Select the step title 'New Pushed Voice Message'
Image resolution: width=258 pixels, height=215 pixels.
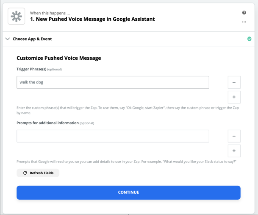92,19
